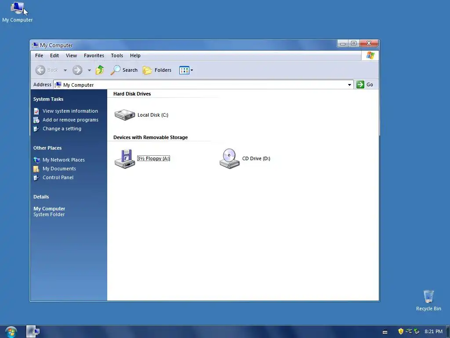The width and height of the screenshot is (450, 338).
Task: Click the My Network Places icon
Action: point(36,160)
